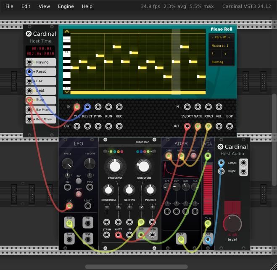
Task: Click the Piano Roll CLK input jack
Action: coord(77,107)
